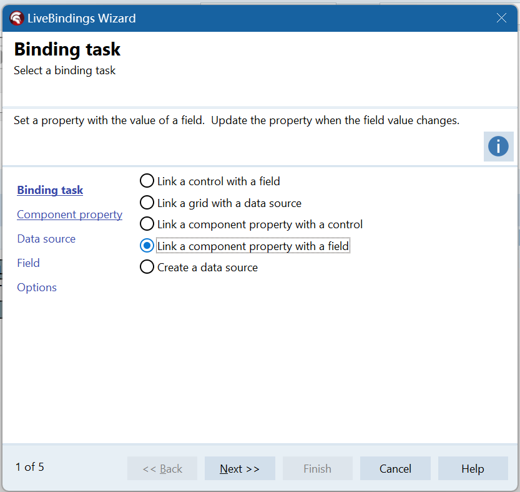Click the "Binding task" page heading

[x=67, y=49]
